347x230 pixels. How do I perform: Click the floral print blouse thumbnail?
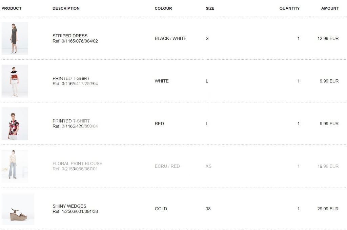(15, 166)
